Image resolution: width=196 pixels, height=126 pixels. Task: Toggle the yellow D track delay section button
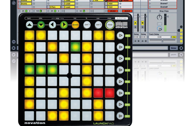tap(181, 38)
